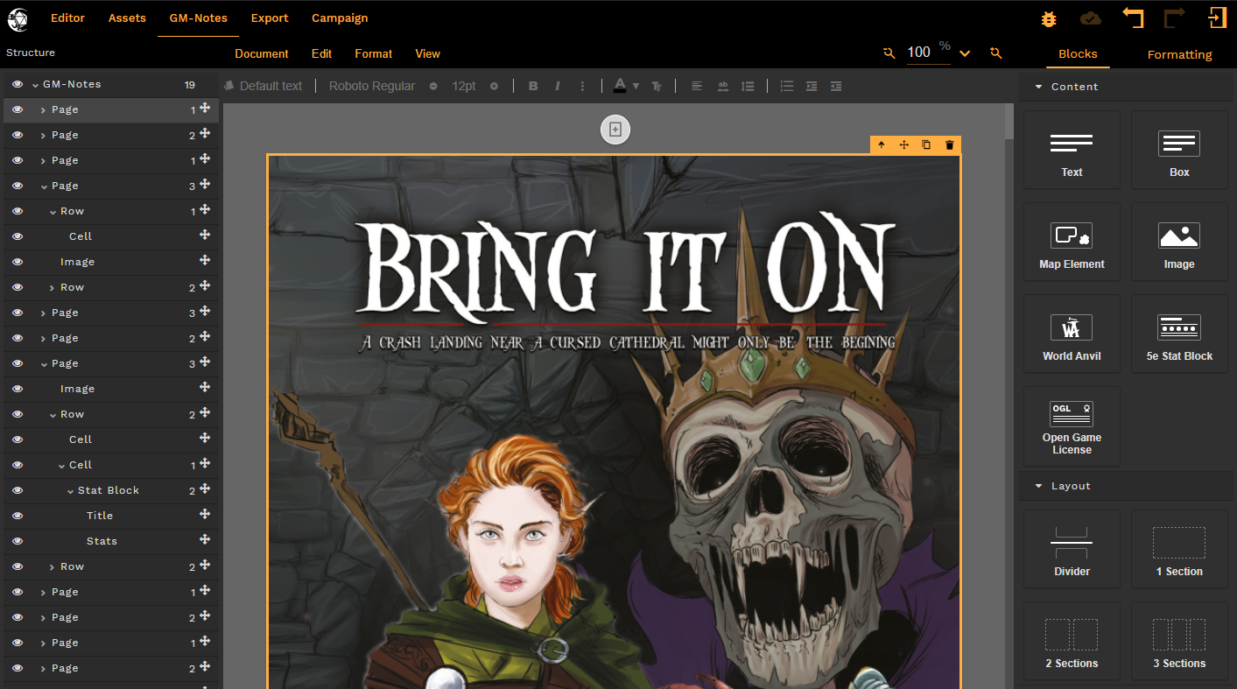Collapse the first expanded Row node

[x=53, y=212]
